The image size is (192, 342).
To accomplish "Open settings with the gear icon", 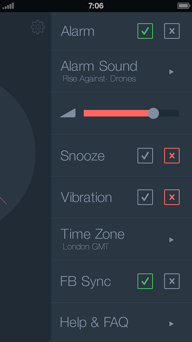I will coord(38,27).
